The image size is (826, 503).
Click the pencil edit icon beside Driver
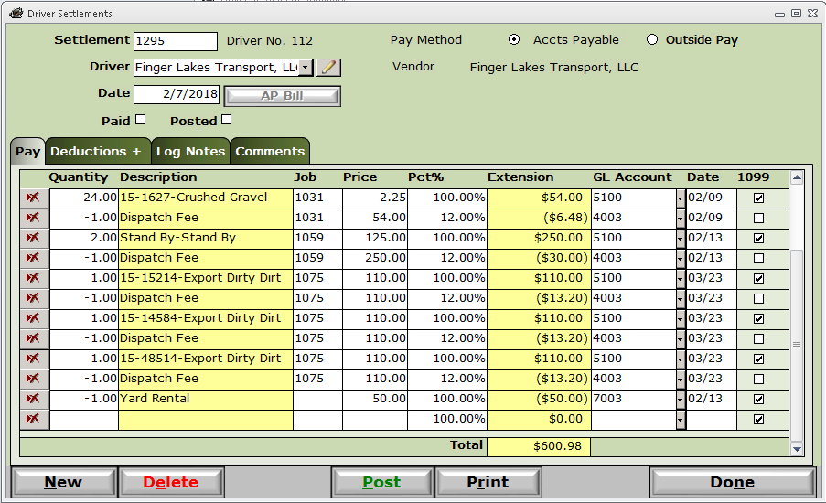pyautogui.click(x=328, y=68)
